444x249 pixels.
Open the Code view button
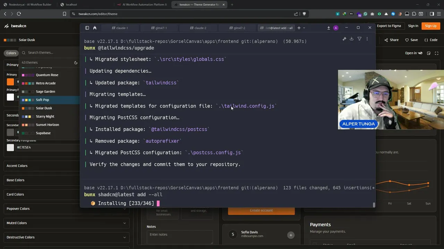pos(431,40)
